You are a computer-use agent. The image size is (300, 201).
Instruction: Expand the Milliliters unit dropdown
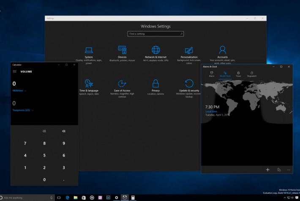19,91
